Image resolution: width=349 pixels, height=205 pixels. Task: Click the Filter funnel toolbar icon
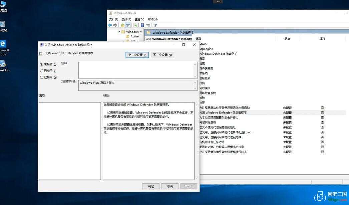155,25
